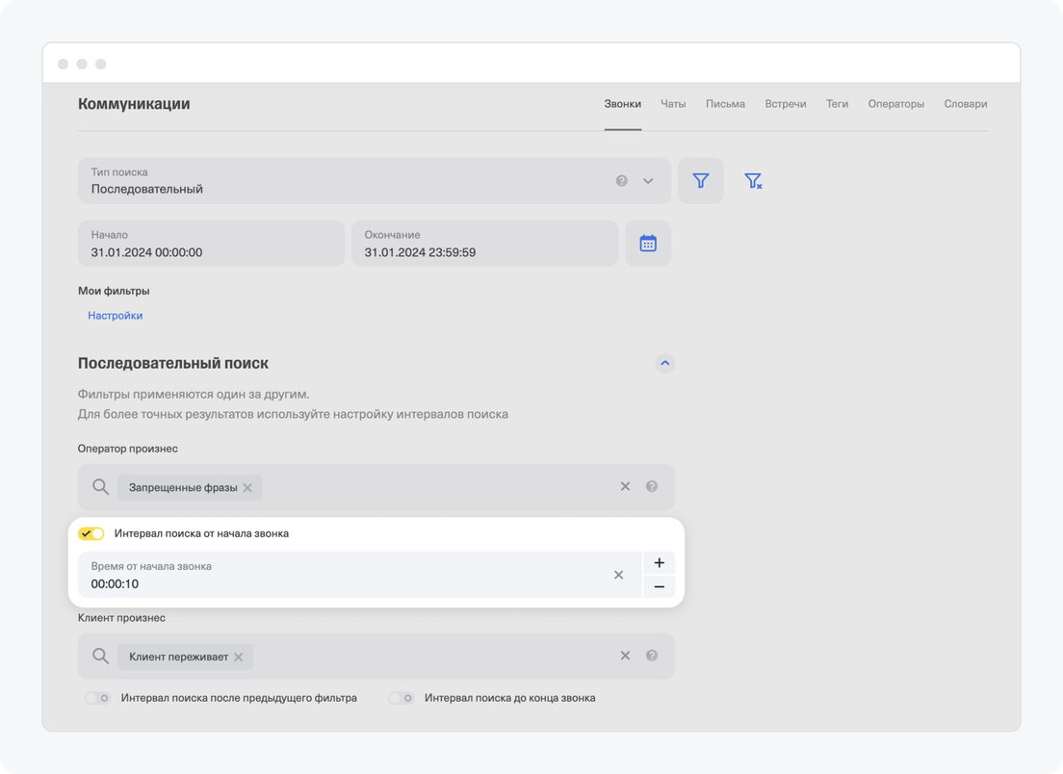Open the calendar date picker icon

[x=648, y=244]
